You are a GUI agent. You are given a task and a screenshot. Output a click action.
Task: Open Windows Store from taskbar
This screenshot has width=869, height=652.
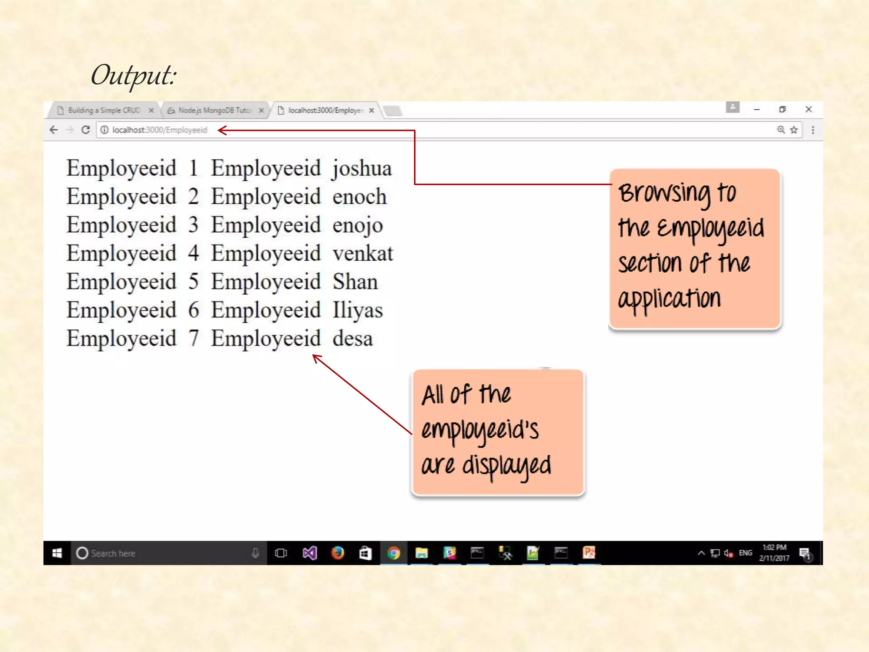[365, 553]
